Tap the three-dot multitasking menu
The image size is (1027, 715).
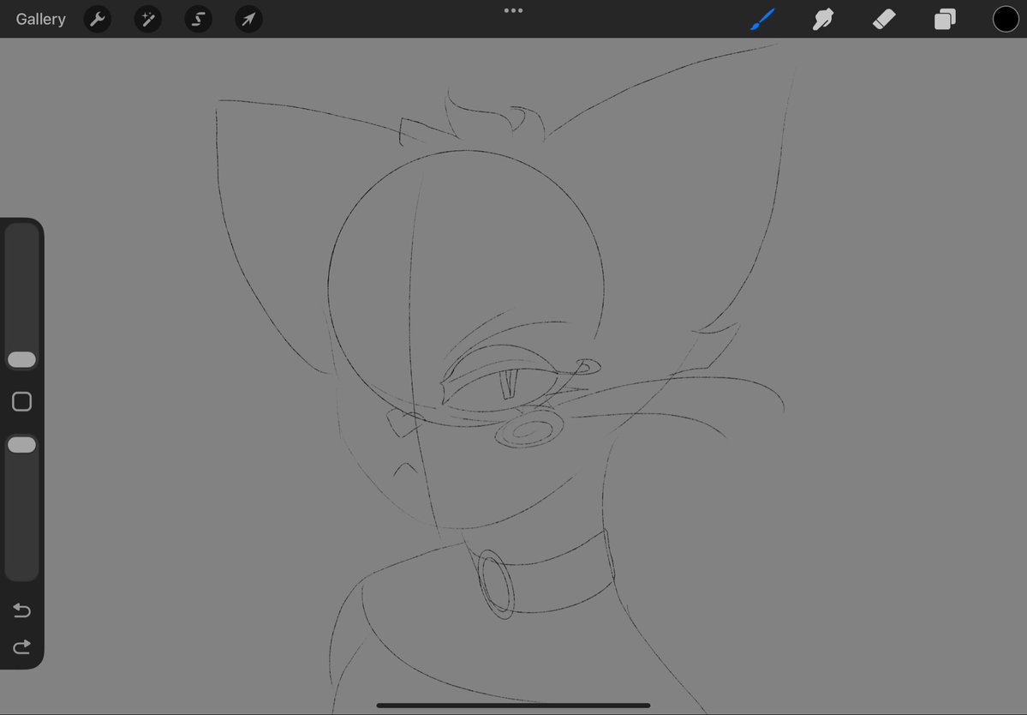pos(514,10)
